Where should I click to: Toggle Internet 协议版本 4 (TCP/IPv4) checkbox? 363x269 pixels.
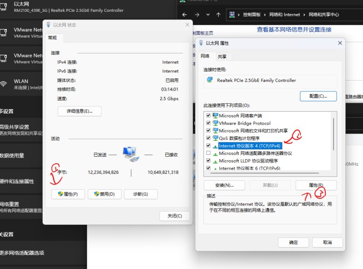[208, 145]
